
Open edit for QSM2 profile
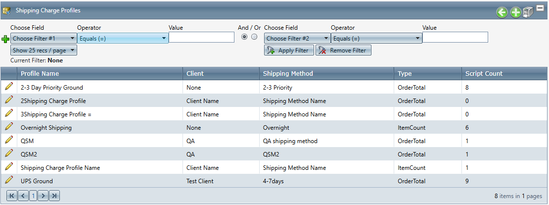9,154
